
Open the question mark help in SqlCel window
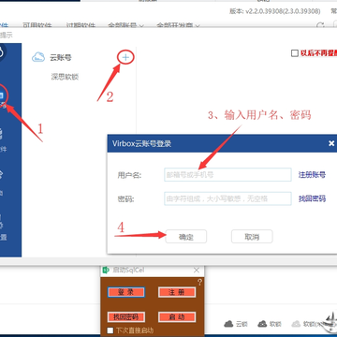click(x=199, y=283)
